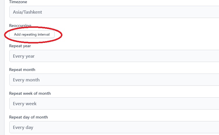Click the Repeat week of month label
This screenshot has height=135, width=219.
30,93
